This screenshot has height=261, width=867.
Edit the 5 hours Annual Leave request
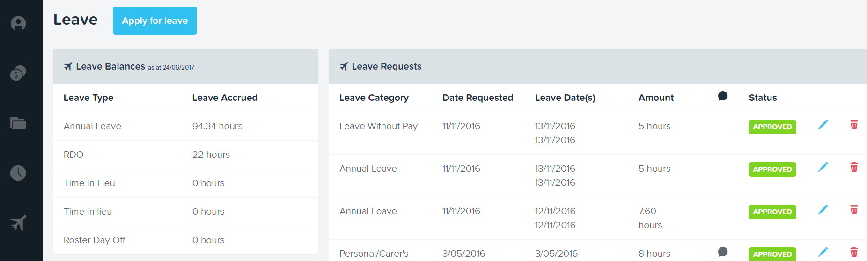point(823,167)
